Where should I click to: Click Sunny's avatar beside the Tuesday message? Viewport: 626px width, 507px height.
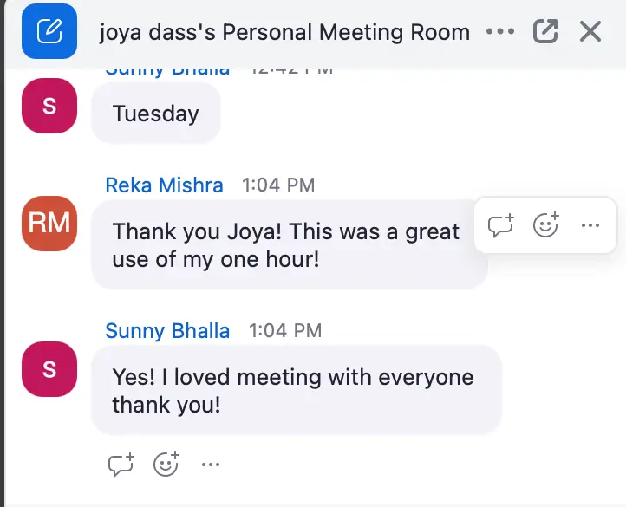(x=49, y=106)
